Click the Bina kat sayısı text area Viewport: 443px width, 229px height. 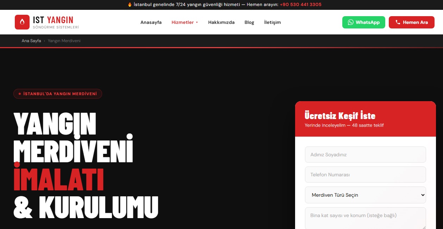click(365, 218)
